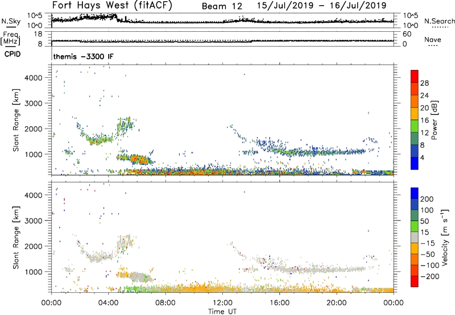Click the '04:00' time axis tick label

coord(109,303)
